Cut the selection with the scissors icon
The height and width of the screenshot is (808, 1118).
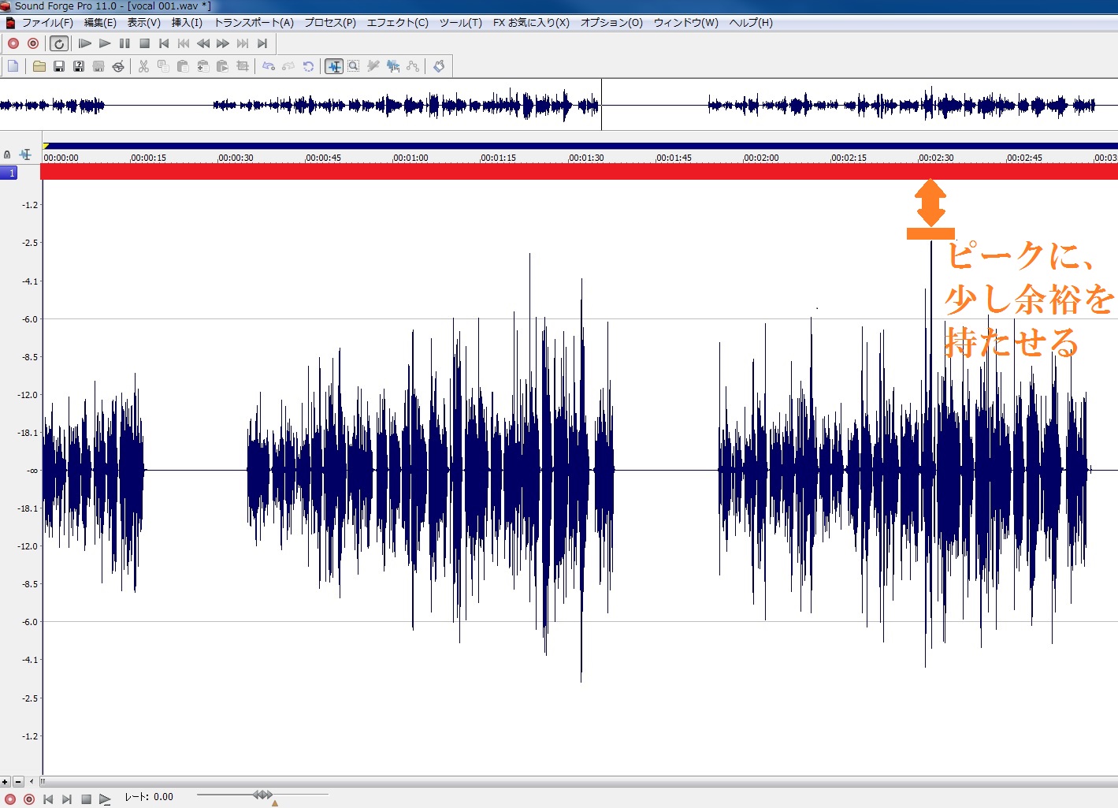pyautogui.click(x=143, y=66)
